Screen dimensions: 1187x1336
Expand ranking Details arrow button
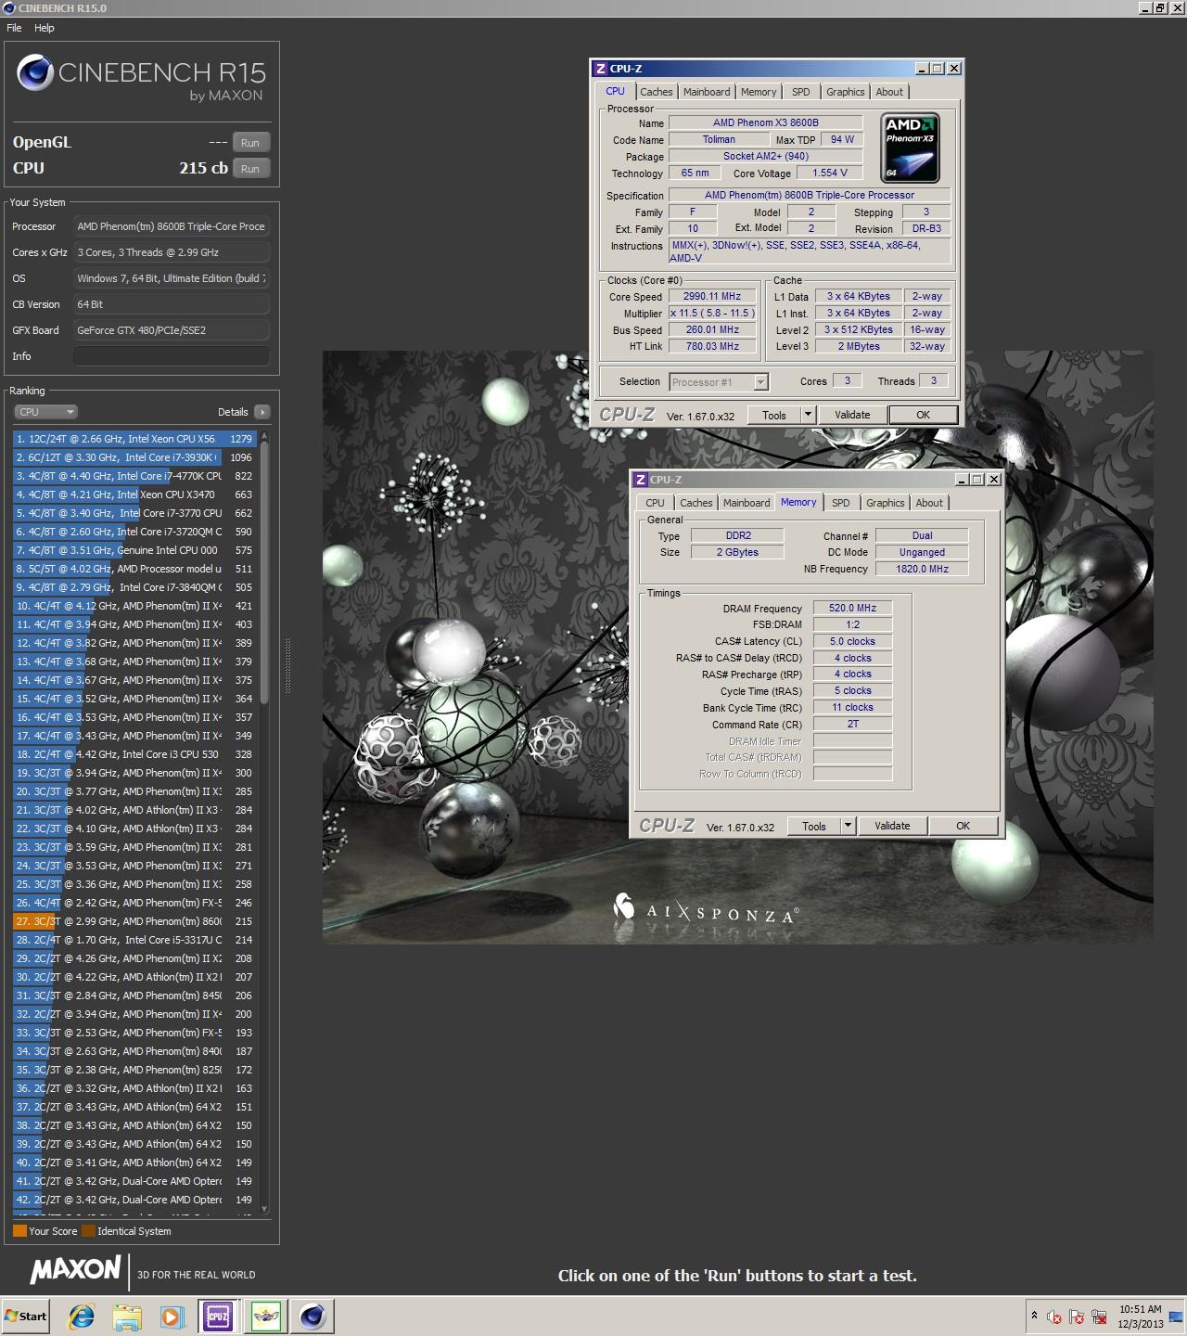click(262, 412)
